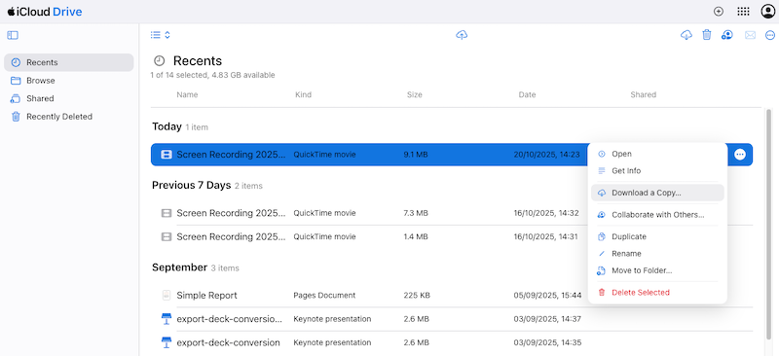Viewport: 779px width, 356px height.
Task: Sort by the Kind column header
Action: tap(303, 94)
